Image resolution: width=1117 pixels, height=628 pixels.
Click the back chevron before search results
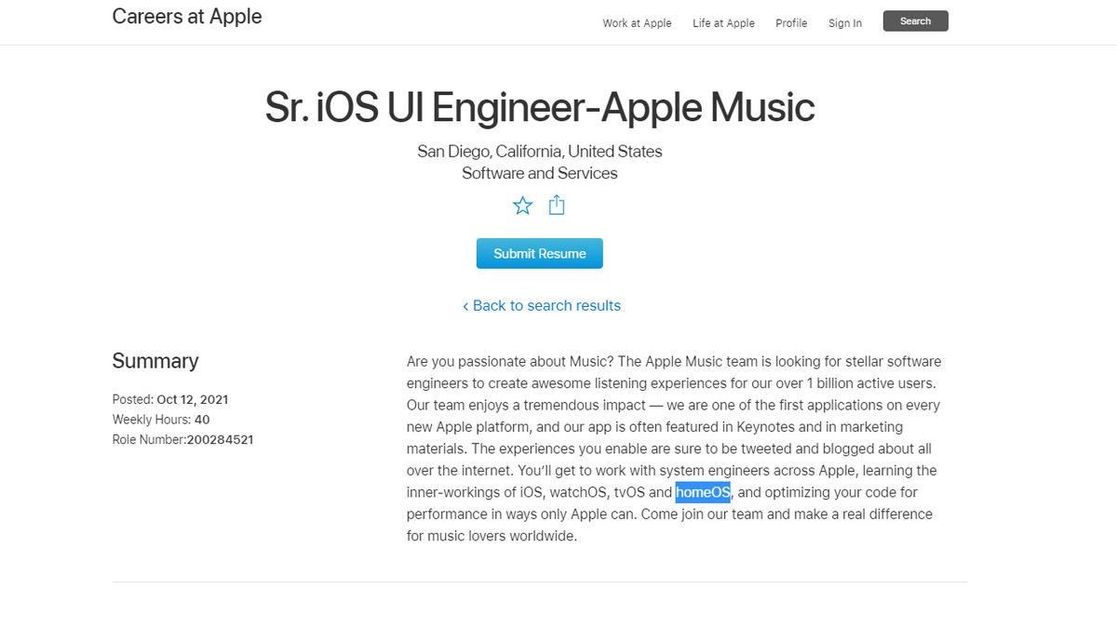[x=464, y=305]
